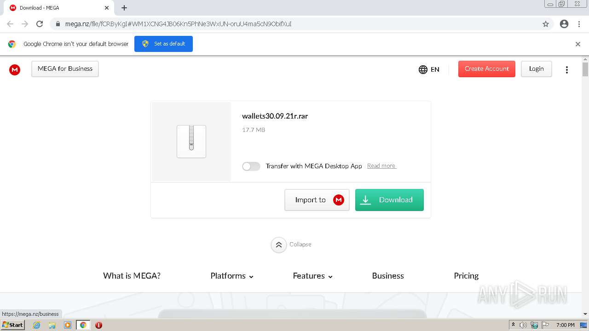The width and height of the screenshot is (589, 331).
Task: Click the page vertical scrollbar thumb
Action: point(585,69)
